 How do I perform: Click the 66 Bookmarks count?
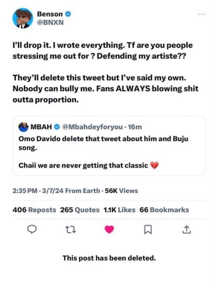(x=164, y=210)
